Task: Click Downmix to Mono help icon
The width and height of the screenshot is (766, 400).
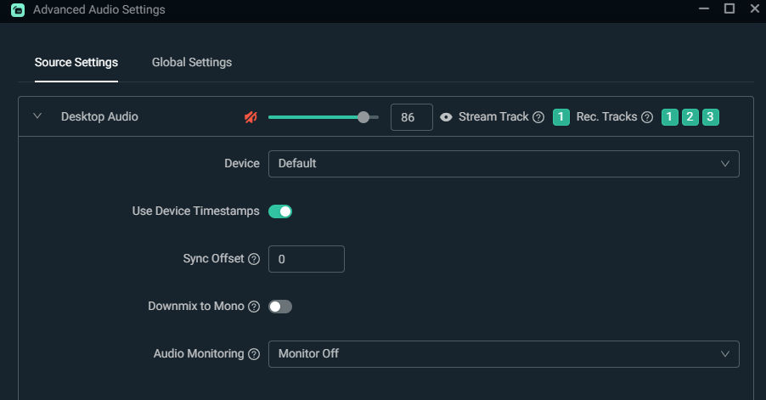Action: tap(254, 307)
